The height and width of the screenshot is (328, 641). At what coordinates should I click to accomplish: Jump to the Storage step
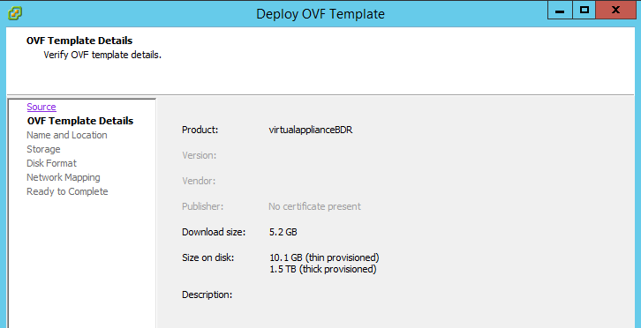[x=43, y=149]
